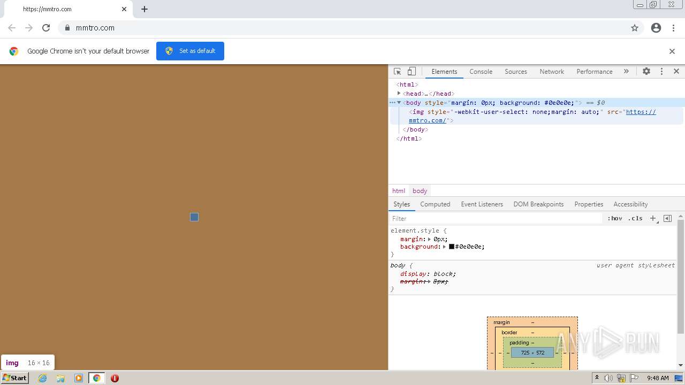This screenshot has height=385, width=685.
Task: Bookmark this page star icon
Action: (x=635, y=28)
